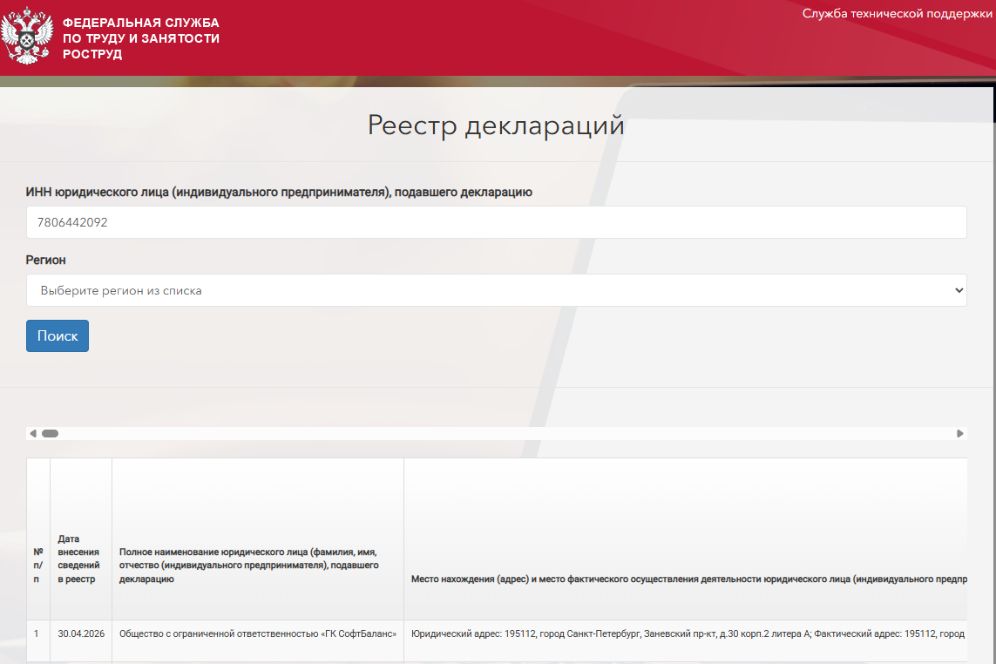This screenshot has width=996, height=664.
Task: Open the Выберите регион из списка dropdown
Action: pos(496,290)
